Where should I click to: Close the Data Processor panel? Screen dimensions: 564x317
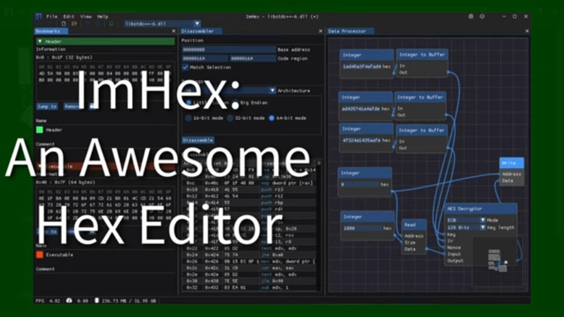[527, 31]
